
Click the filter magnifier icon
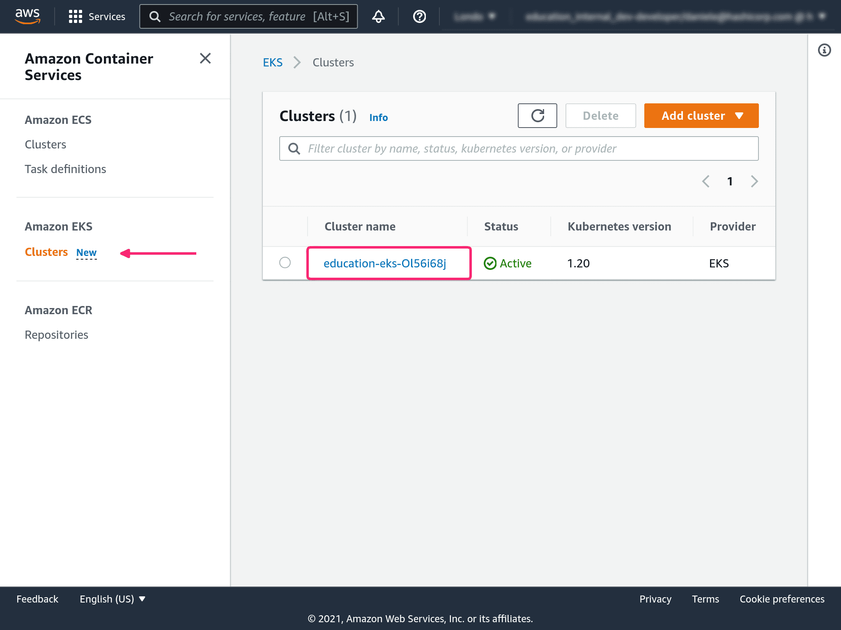click(294, 148)
